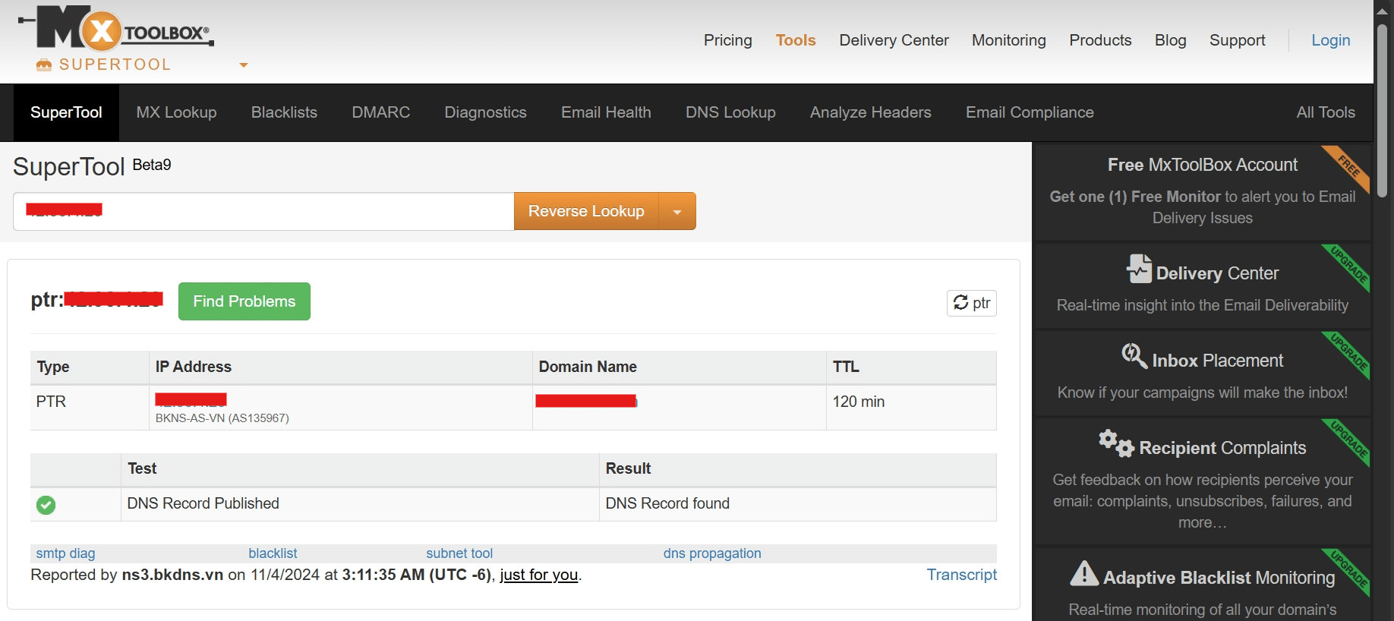Click the Inbox Placement magnifier icon
This screenshot has height=621, width=1394.
(x=1134, y=356)
